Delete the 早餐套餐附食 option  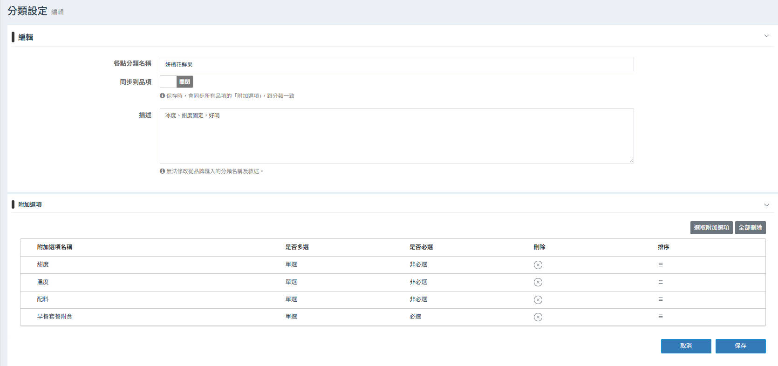[538, 317]
